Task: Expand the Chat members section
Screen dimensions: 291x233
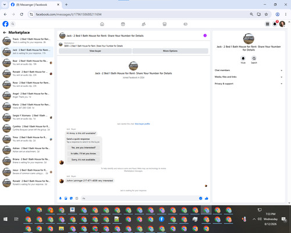Action: pyautogui.click(x=249, y=70)
